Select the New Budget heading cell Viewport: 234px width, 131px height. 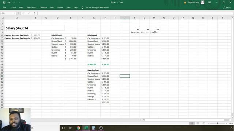click(x=94, y=70)
